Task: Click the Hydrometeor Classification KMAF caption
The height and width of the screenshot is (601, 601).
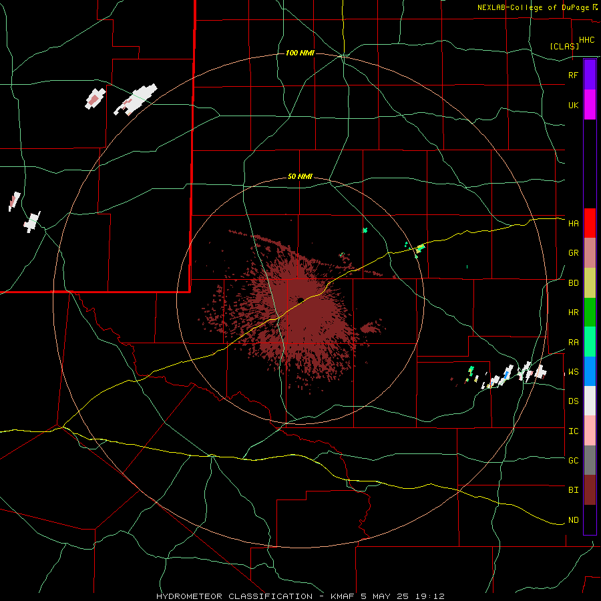Action: point(300,596)
